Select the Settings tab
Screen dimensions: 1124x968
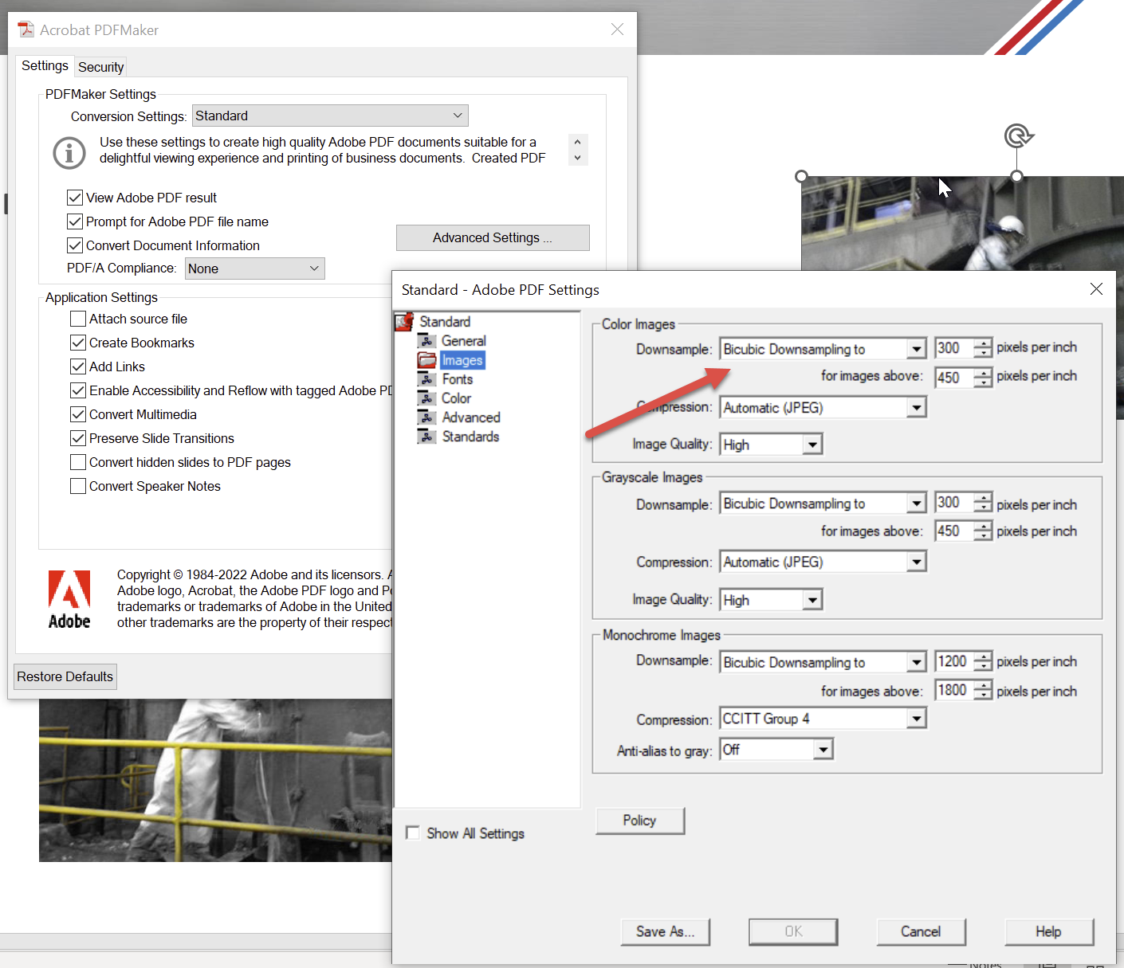tap(45, 65)
